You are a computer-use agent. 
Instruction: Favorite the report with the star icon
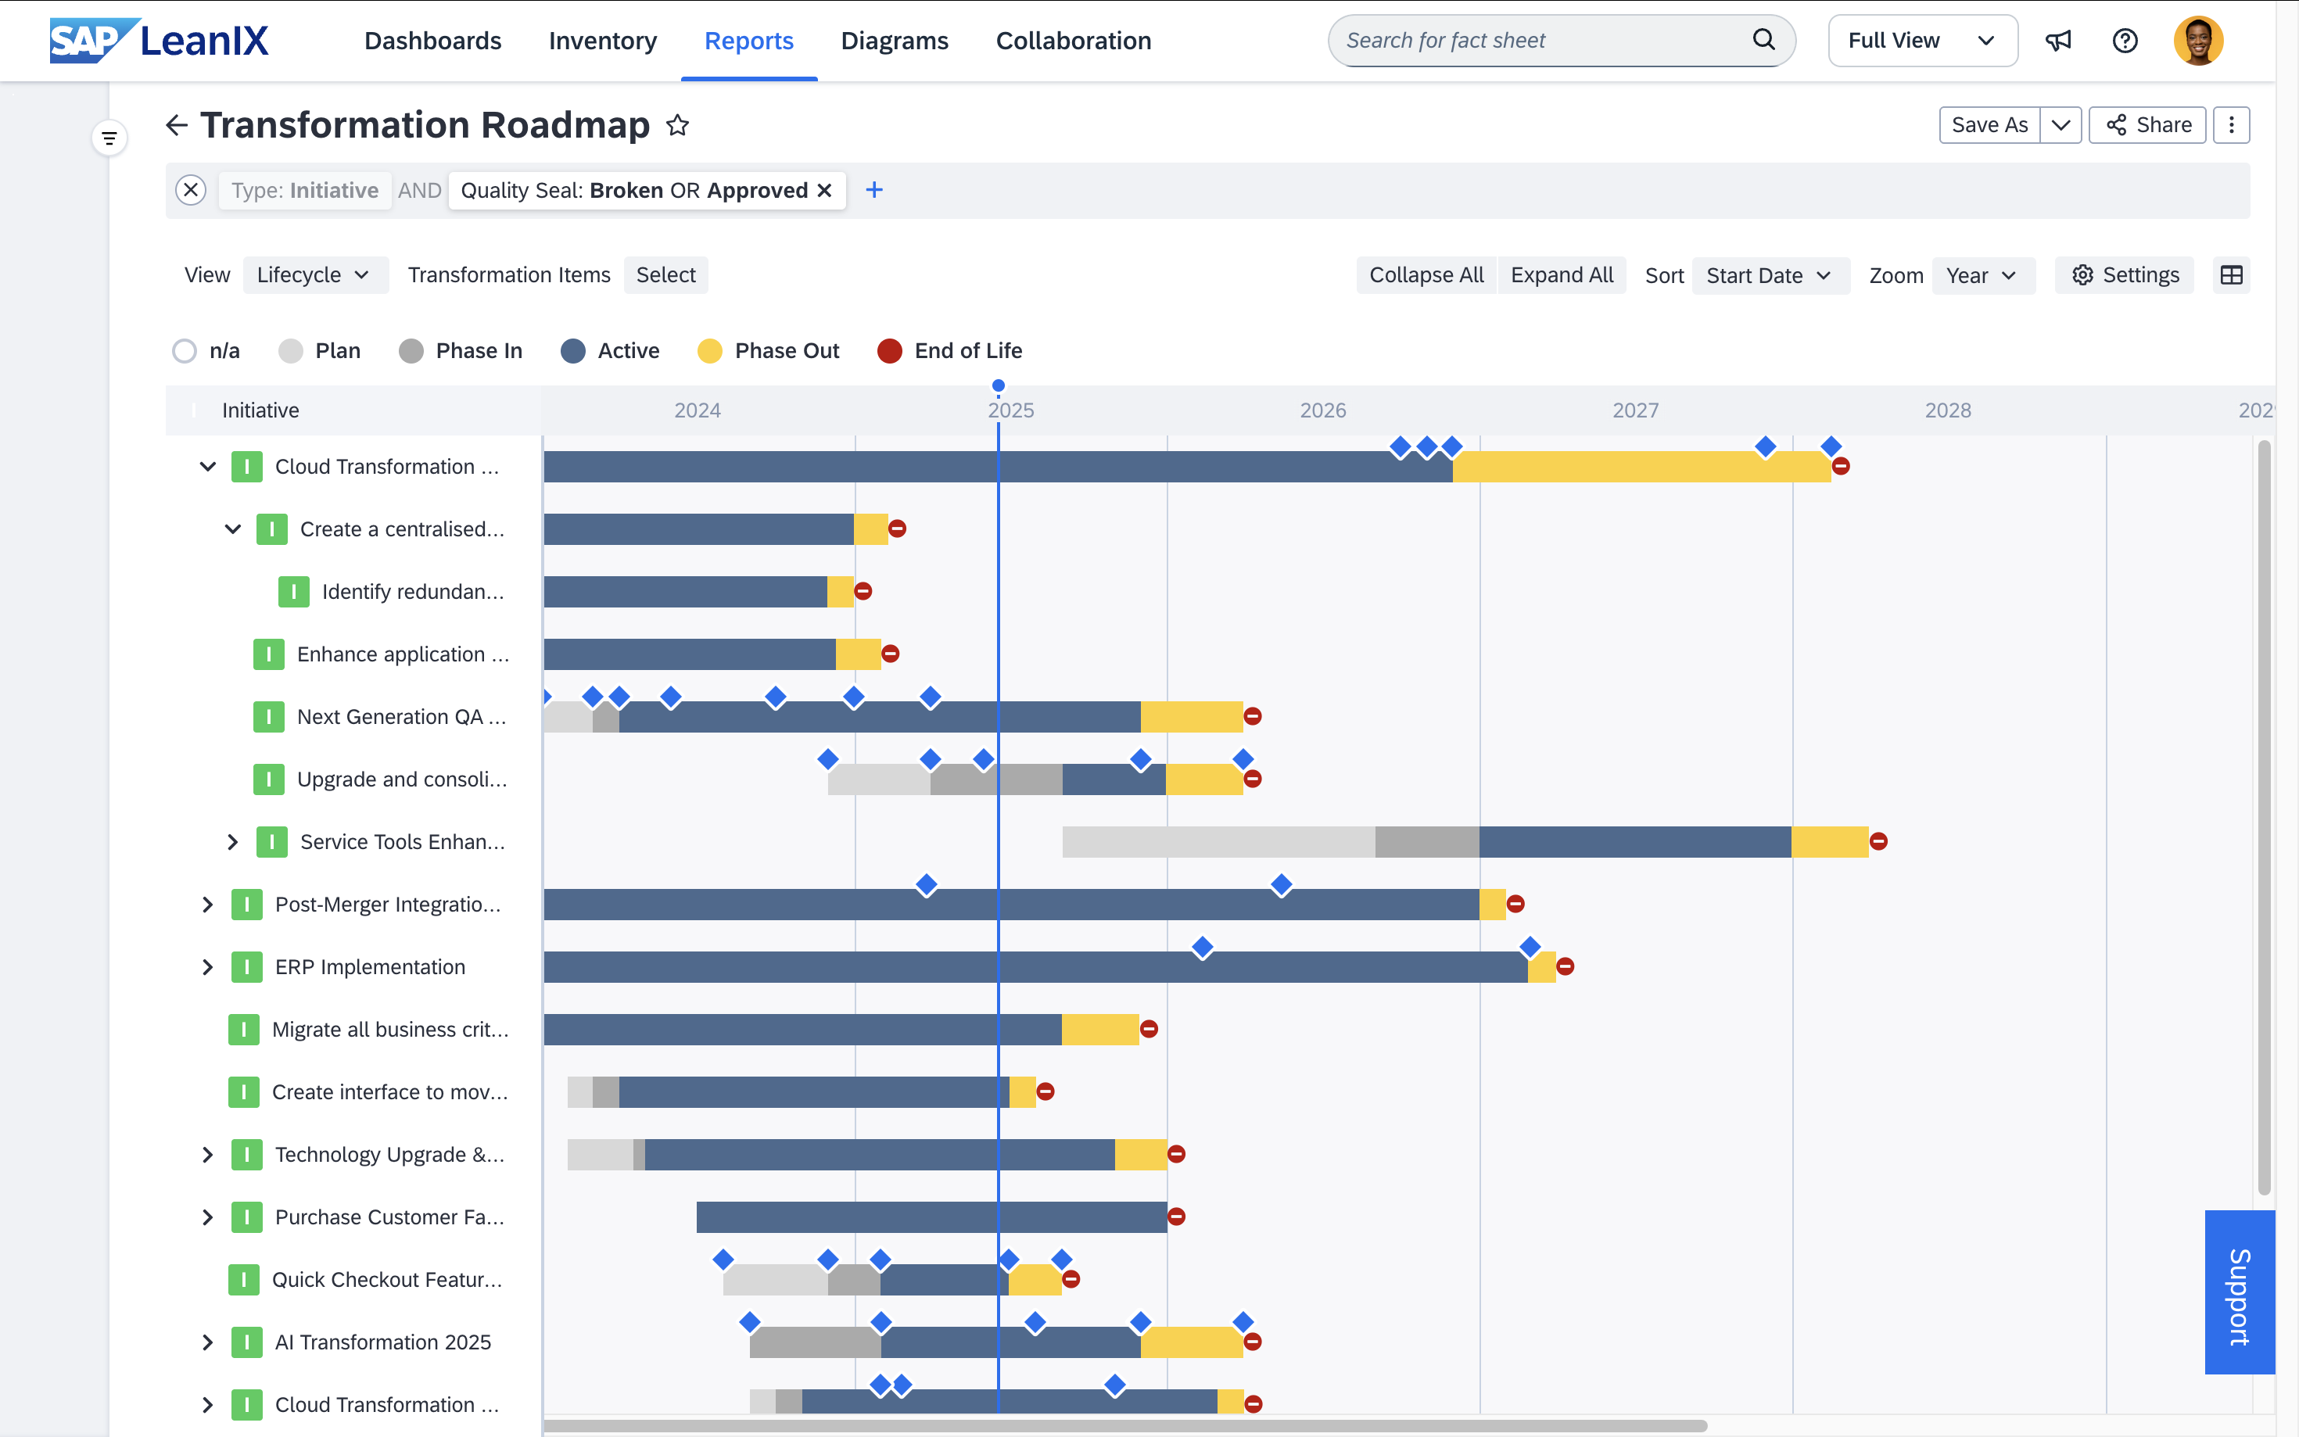coord(676,125)
